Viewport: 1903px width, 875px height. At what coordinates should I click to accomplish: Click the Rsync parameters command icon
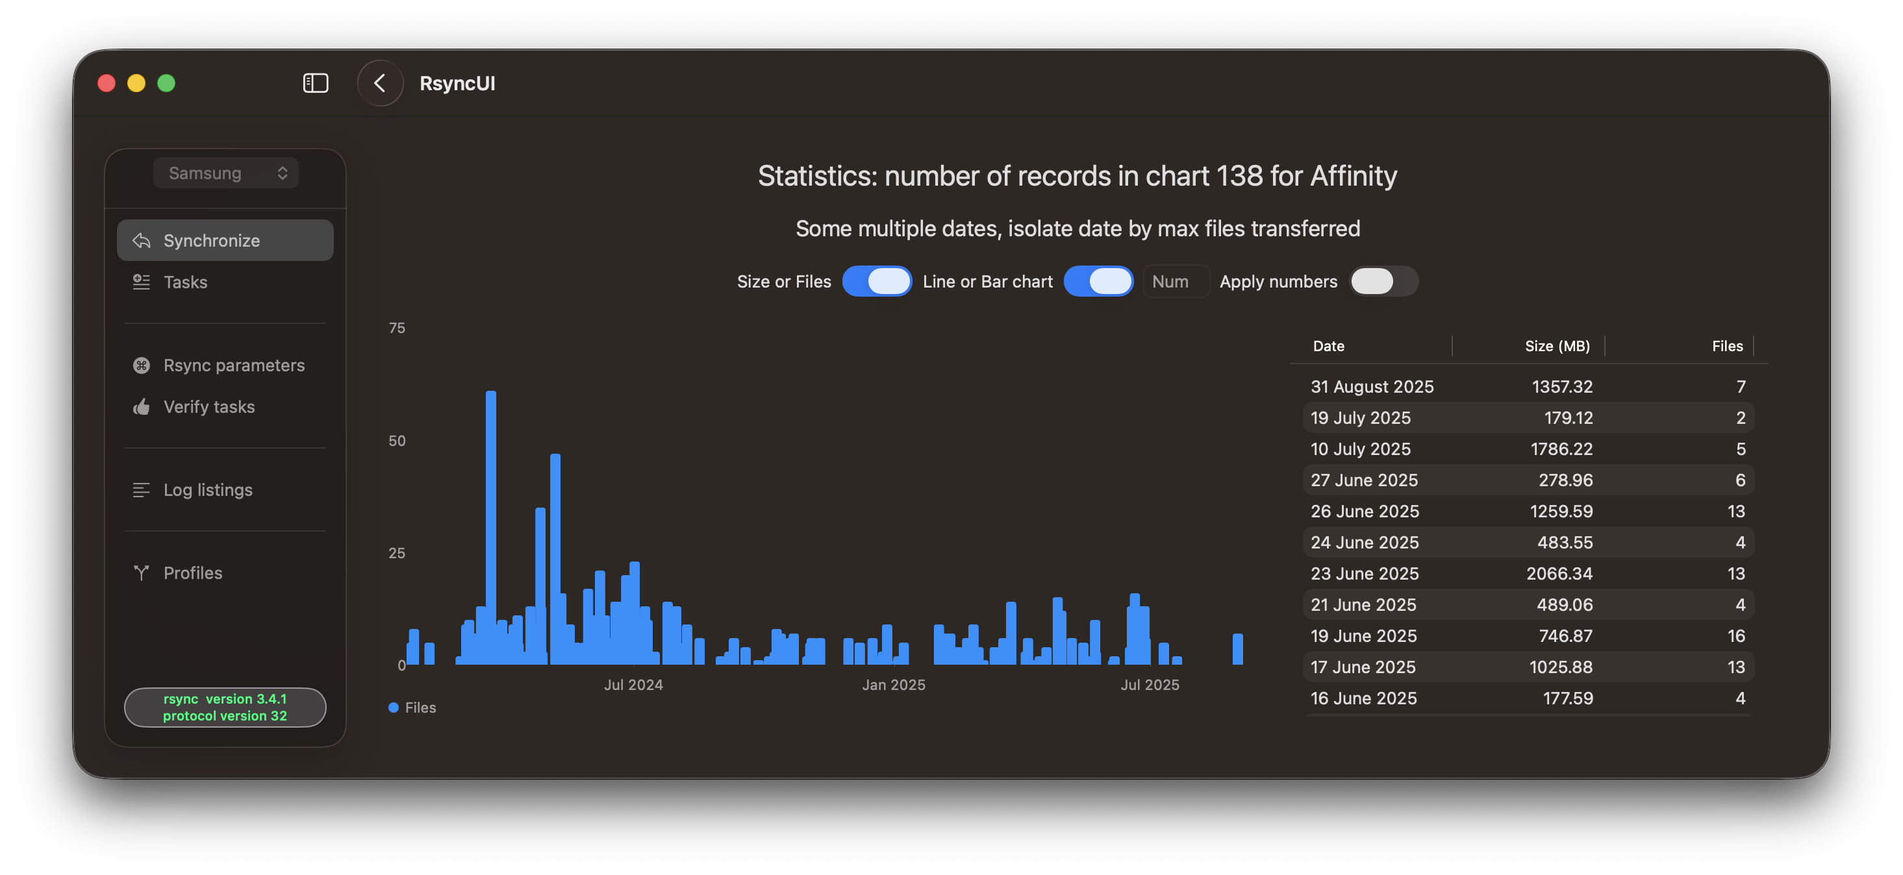click(141, 365)
